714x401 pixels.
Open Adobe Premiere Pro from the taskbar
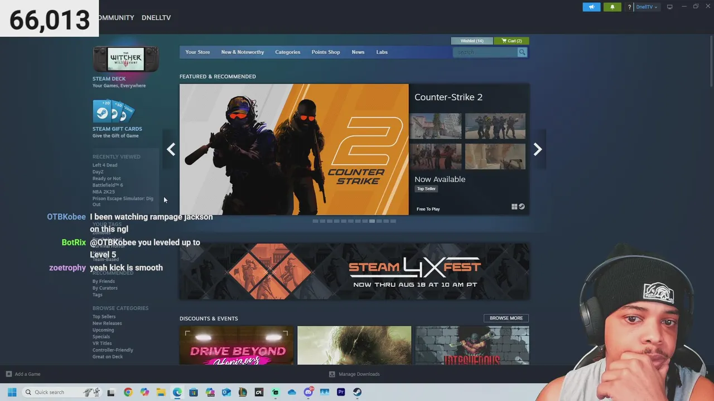pos(341,392)
